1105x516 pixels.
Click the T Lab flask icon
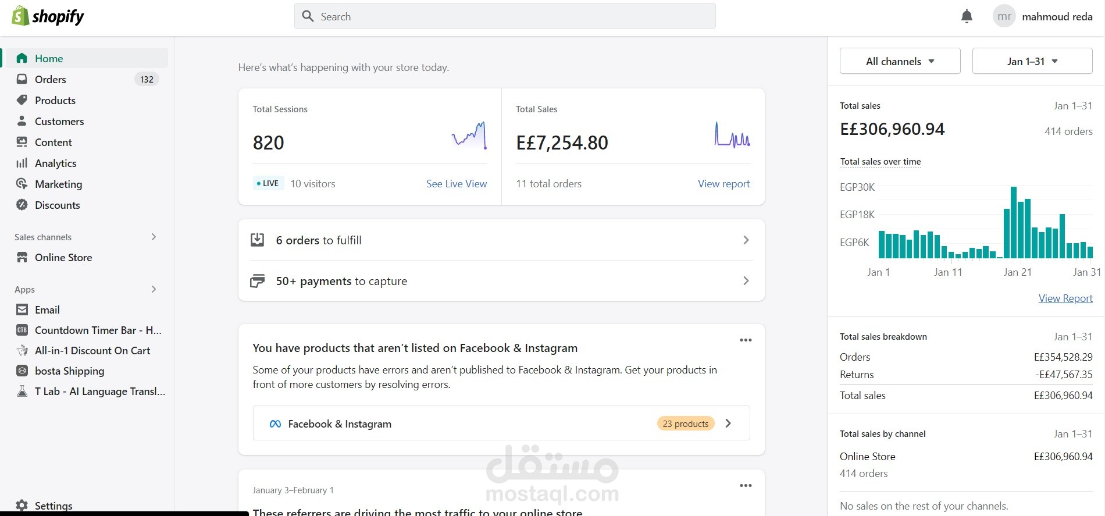(x=22, y=391)
